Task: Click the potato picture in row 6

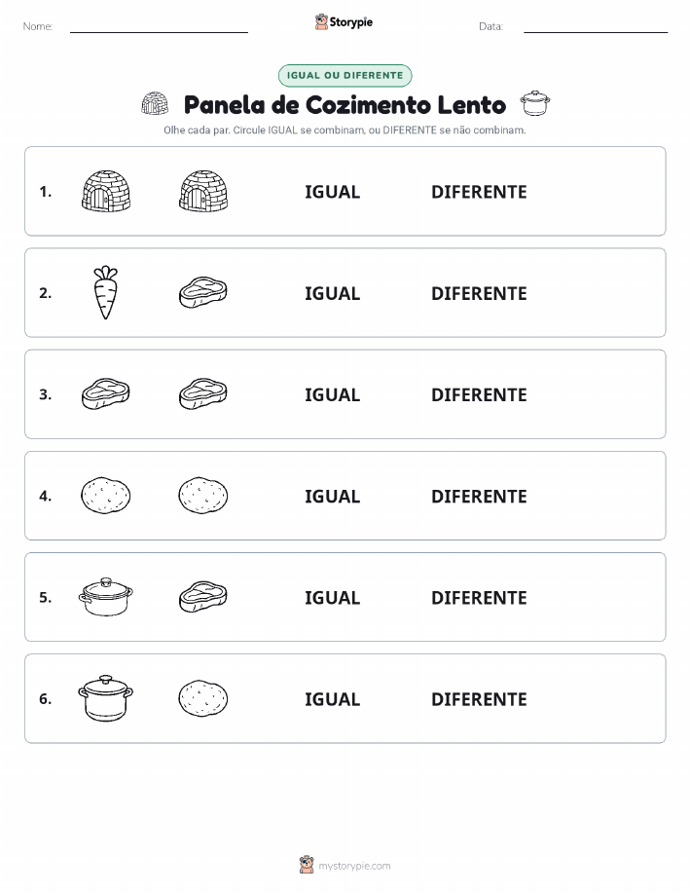Action: 203,697
